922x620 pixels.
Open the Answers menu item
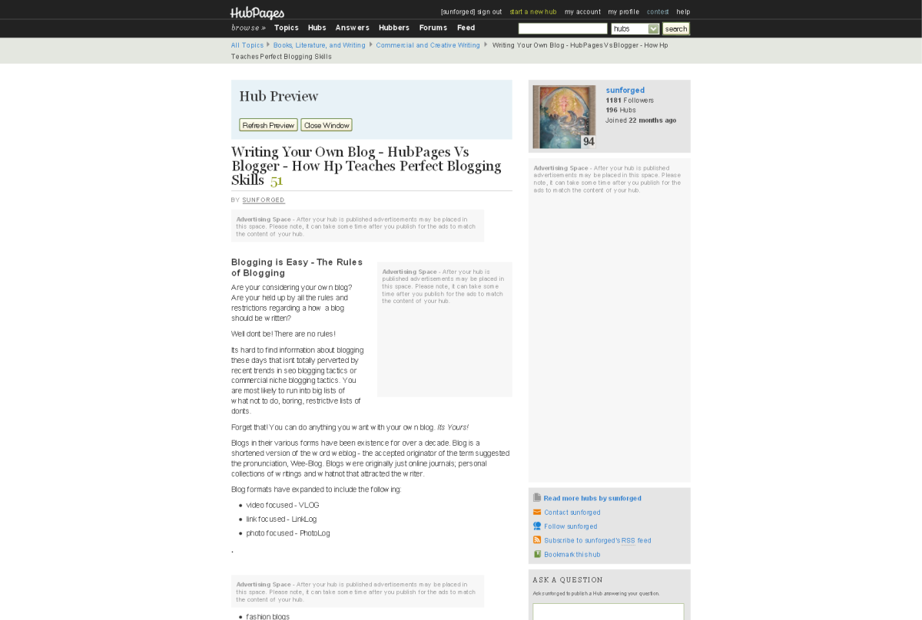(x=352, y=28)
